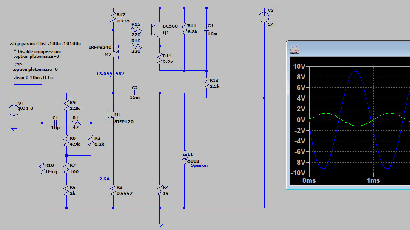The width and height of the screenshot is (410, 230).
Task: Click the 2.6A current label
Action: (x=104, y=179)
